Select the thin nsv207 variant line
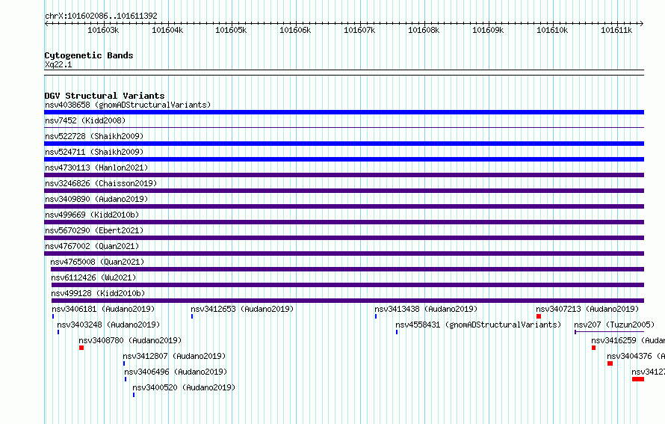Screen dimensions: 665x424 click(610, 332)
